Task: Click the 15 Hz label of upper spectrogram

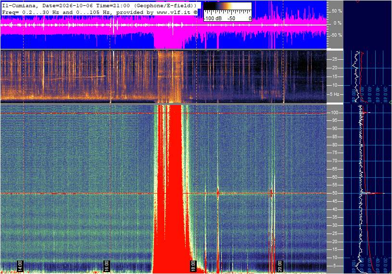Action: [x=334, y=77]
